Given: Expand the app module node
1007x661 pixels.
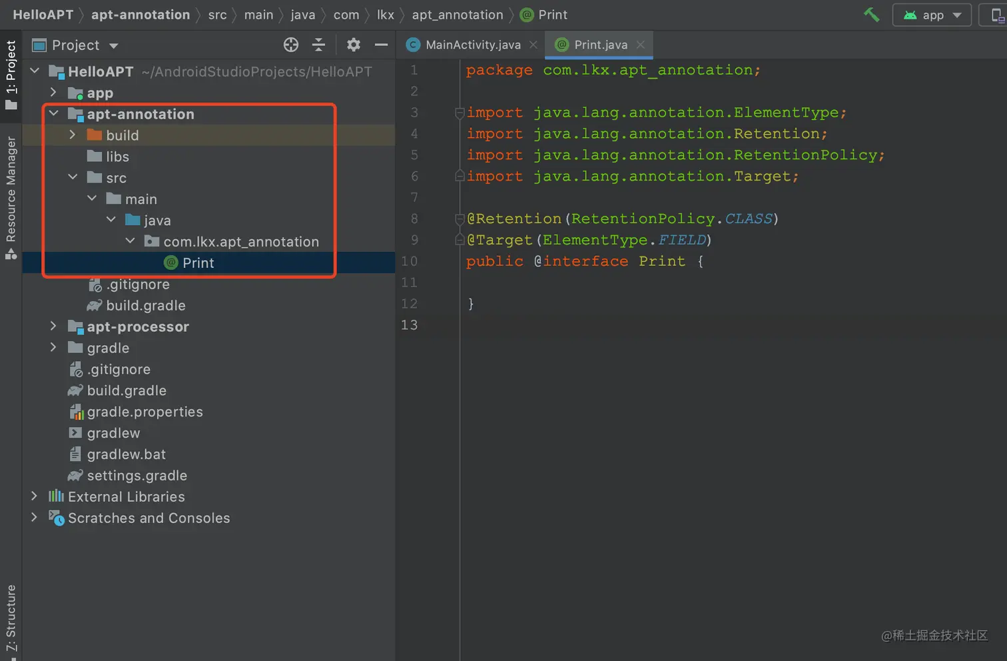Looking at the screenshot, I should [53, 92].
